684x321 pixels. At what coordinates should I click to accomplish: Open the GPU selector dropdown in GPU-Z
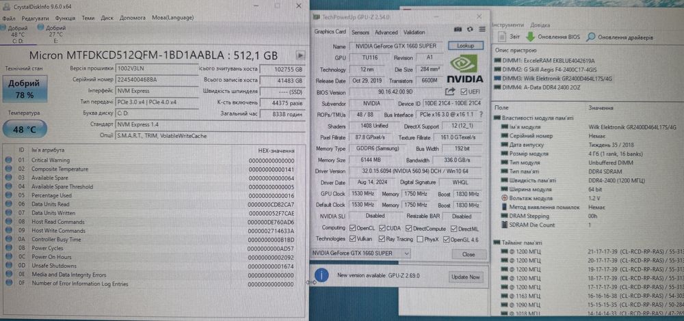[x=360, y=253]
